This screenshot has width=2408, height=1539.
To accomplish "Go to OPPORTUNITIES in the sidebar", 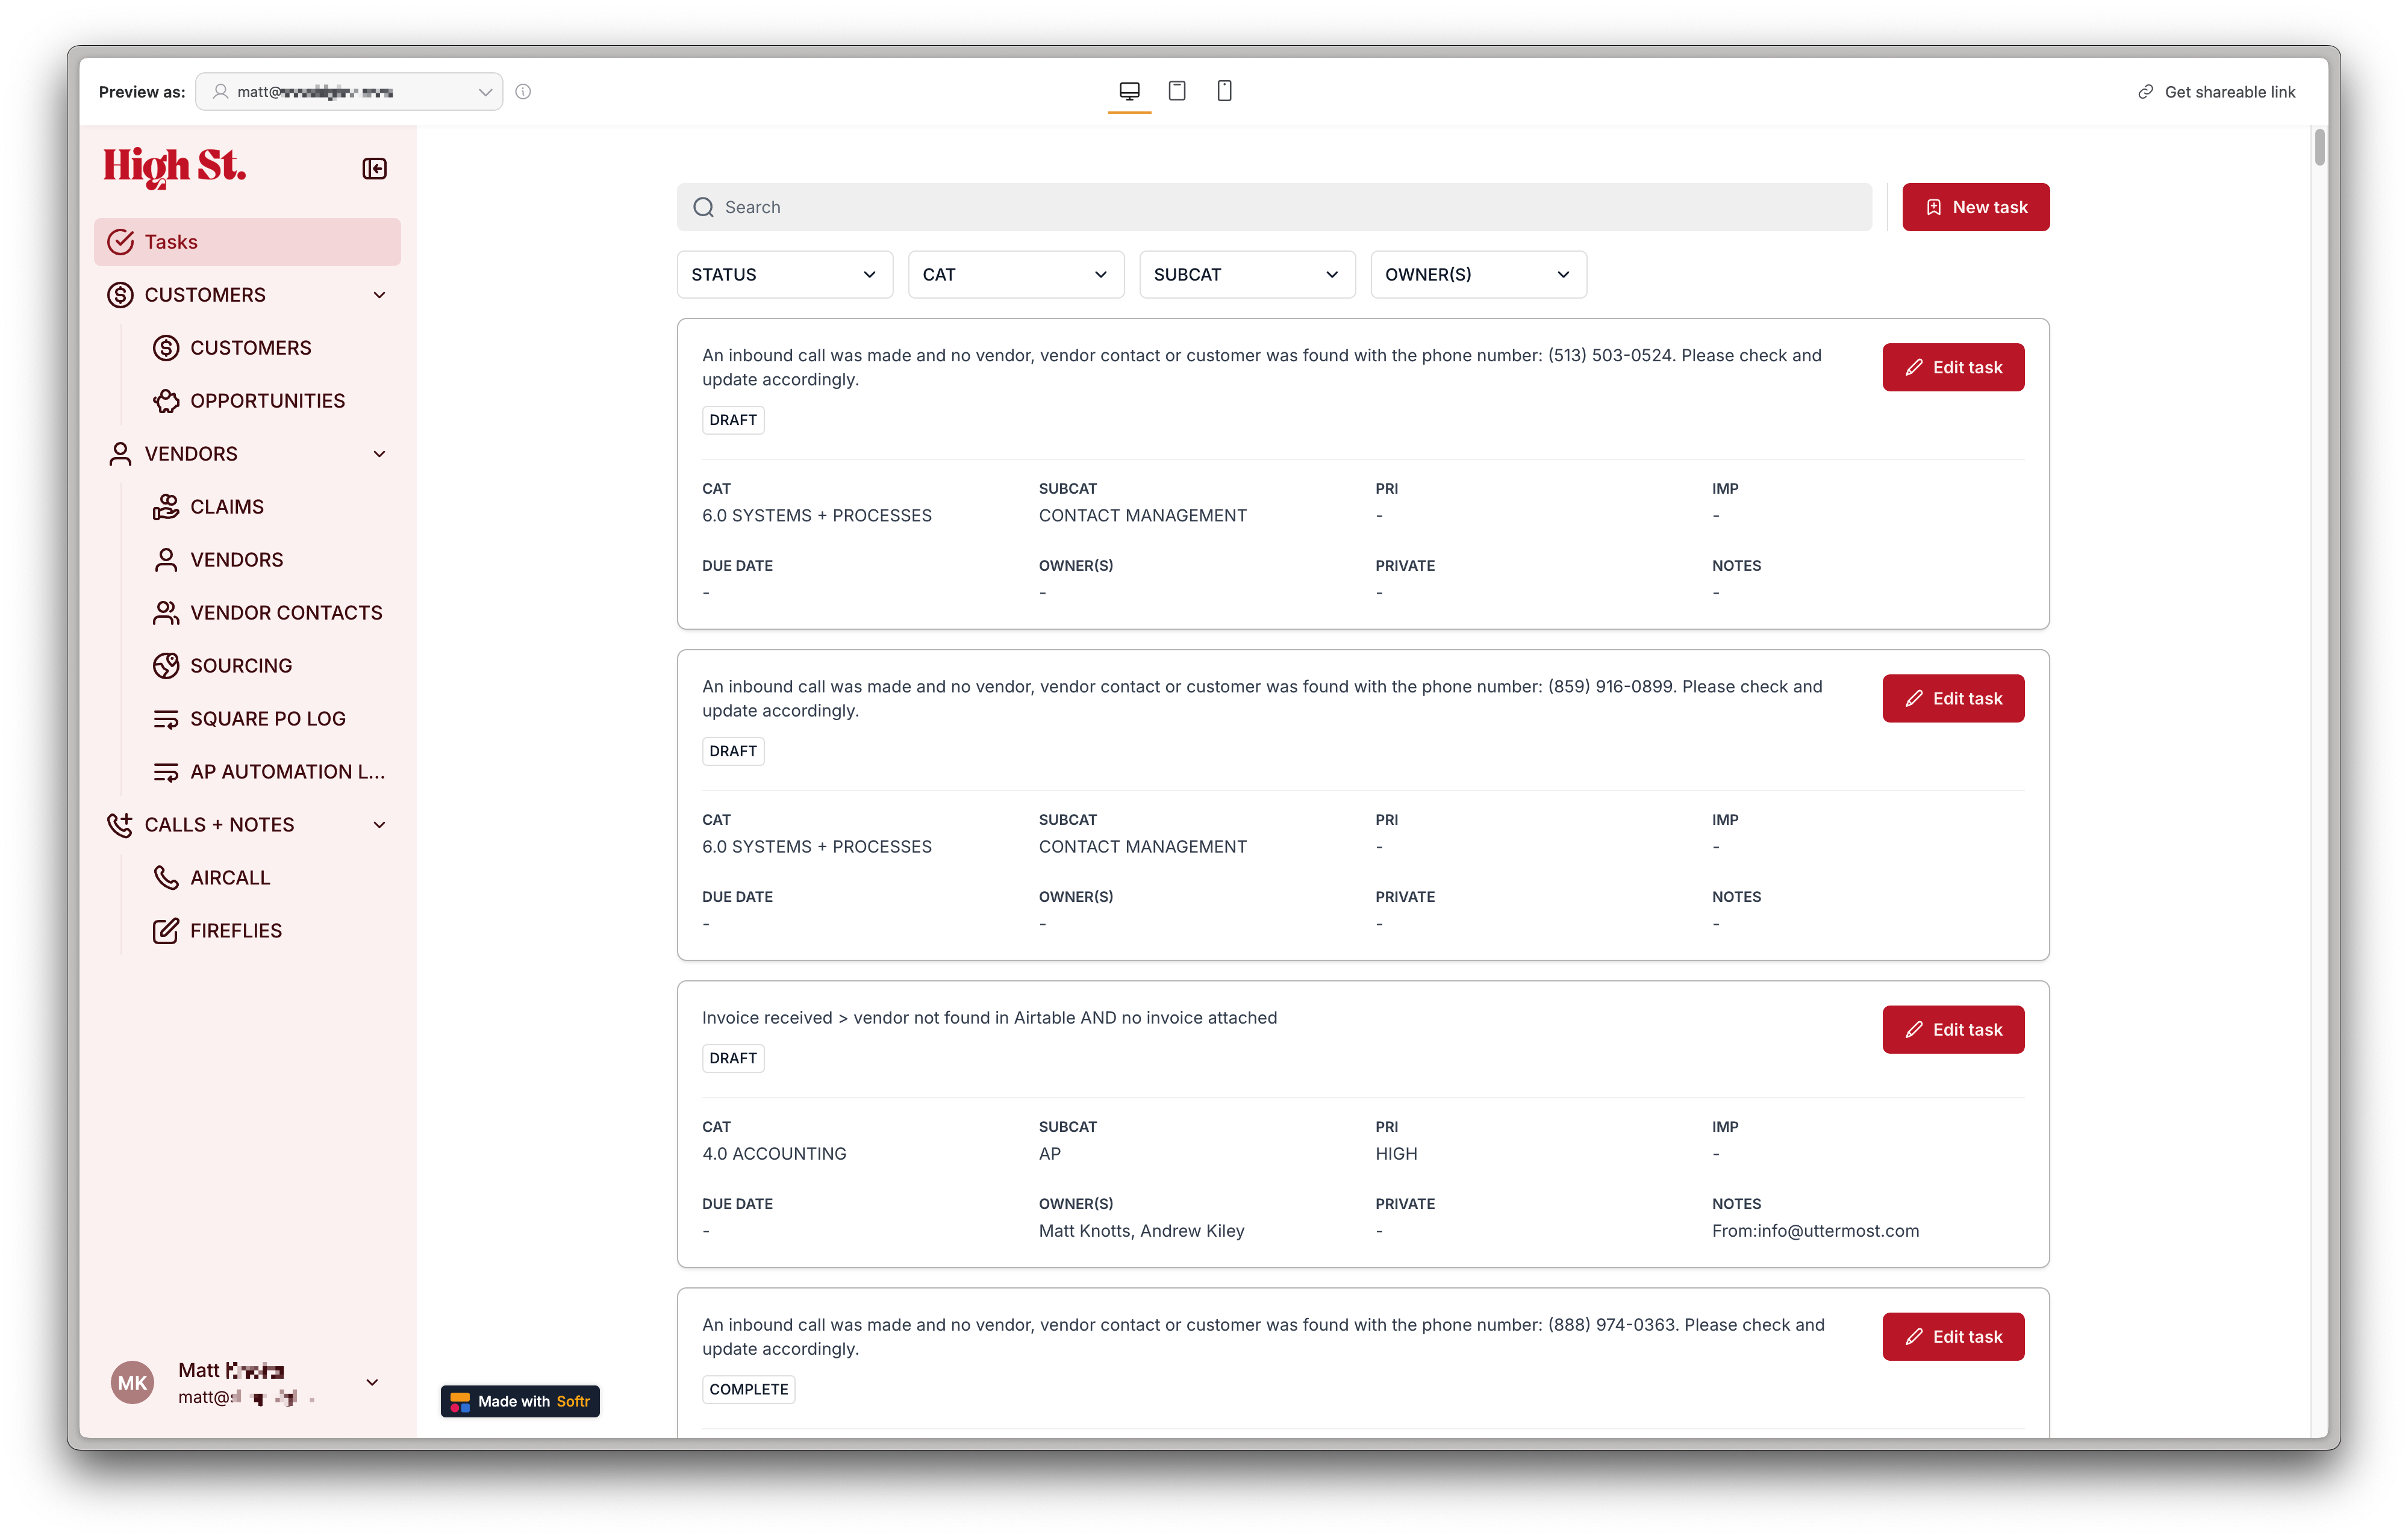I will pos(267,401).
